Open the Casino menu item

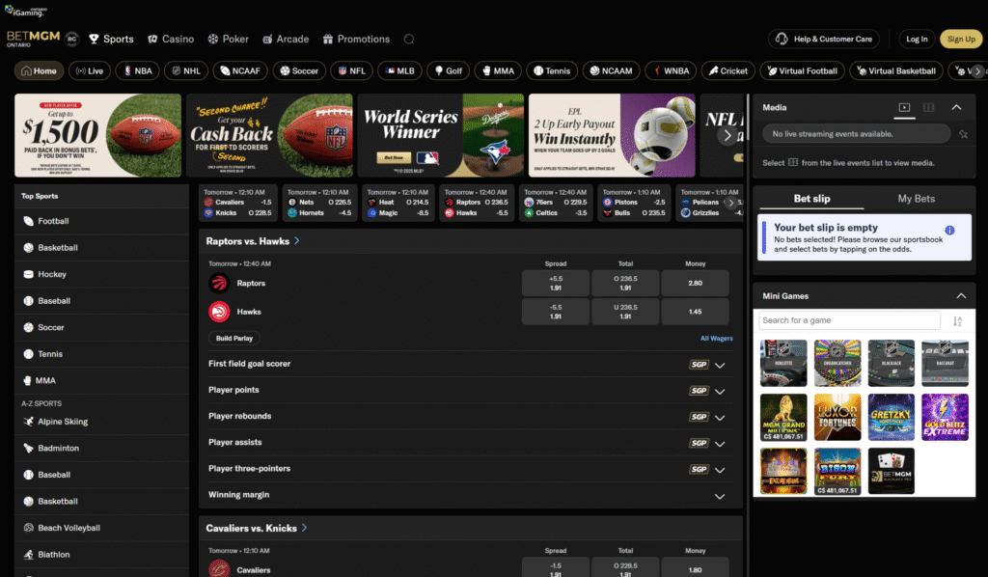coord(171,40)
